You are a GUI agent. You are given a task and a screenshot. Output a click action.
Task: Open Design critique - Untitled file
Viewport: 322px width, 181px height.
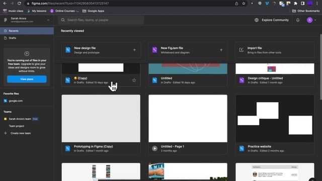(x=275, y=75)
